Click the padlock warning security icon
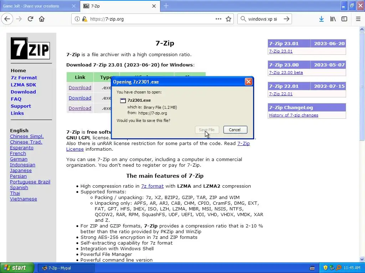The width and height of the screenshot is (365, 273). pyautogui.click(x=84, y=19)
